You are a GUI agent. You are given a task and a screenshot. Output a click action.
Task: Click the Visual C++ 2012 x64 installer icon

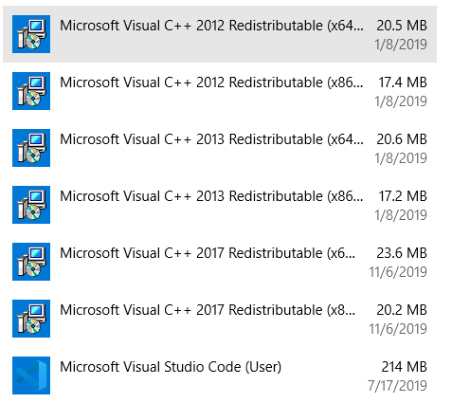click(31, 34)
